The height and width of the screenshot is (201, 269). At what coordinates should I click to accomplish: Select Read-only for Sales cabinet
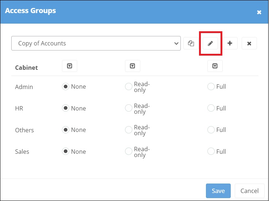(x=129, y=152)
